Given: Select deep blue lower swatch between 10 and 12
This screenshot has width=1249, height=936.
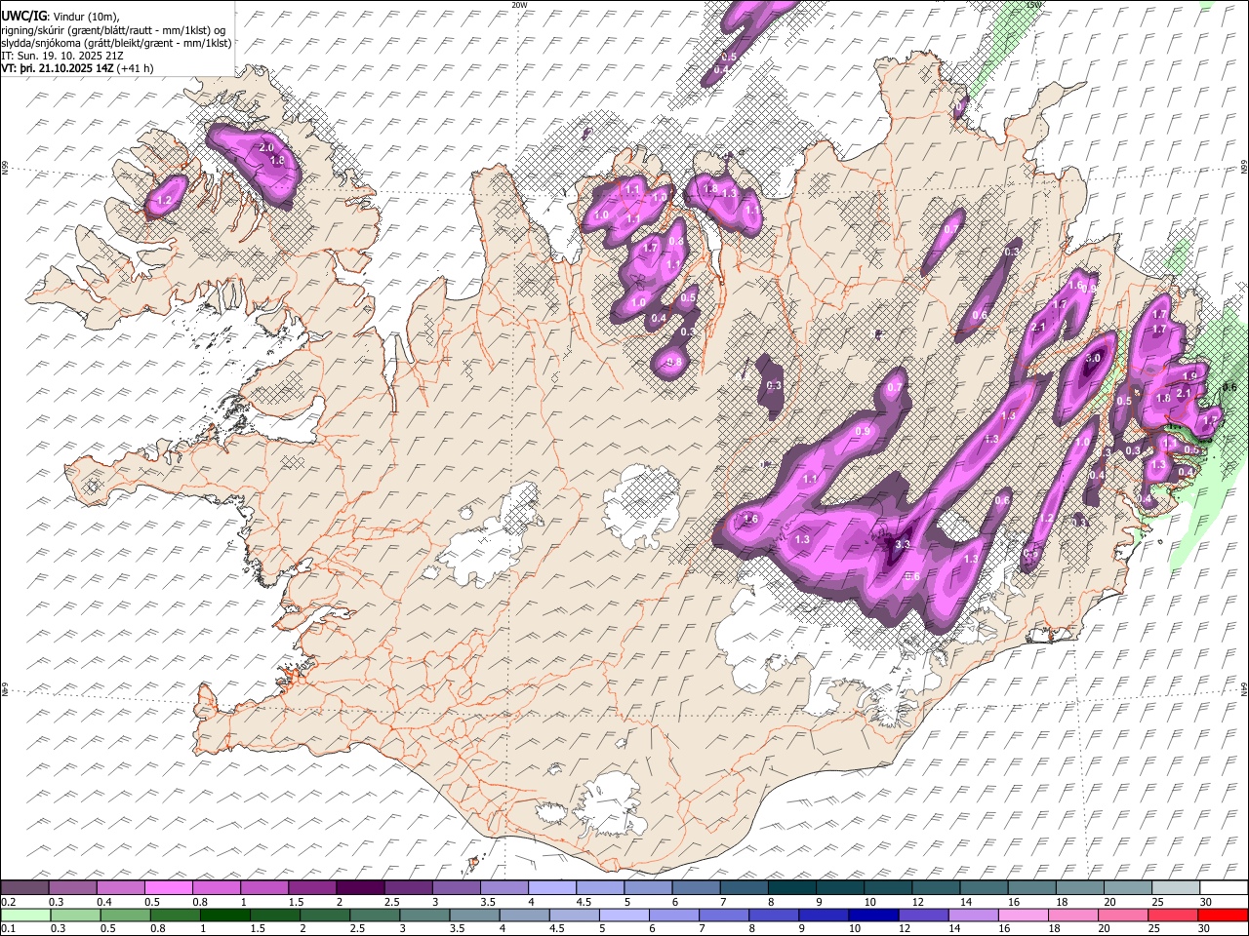Looking at the screenshot, I should click(x=872, y=915).
